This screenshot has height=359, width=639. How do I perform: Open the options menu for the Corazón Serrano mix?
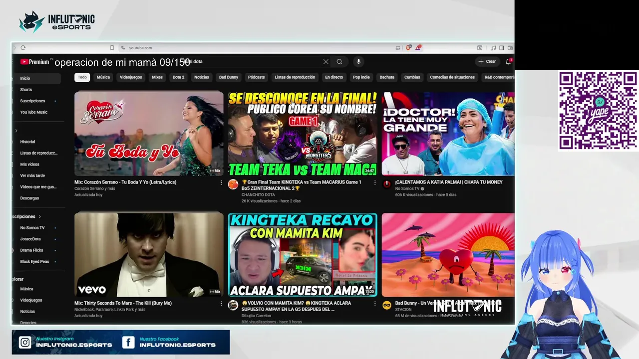(221, 182)
